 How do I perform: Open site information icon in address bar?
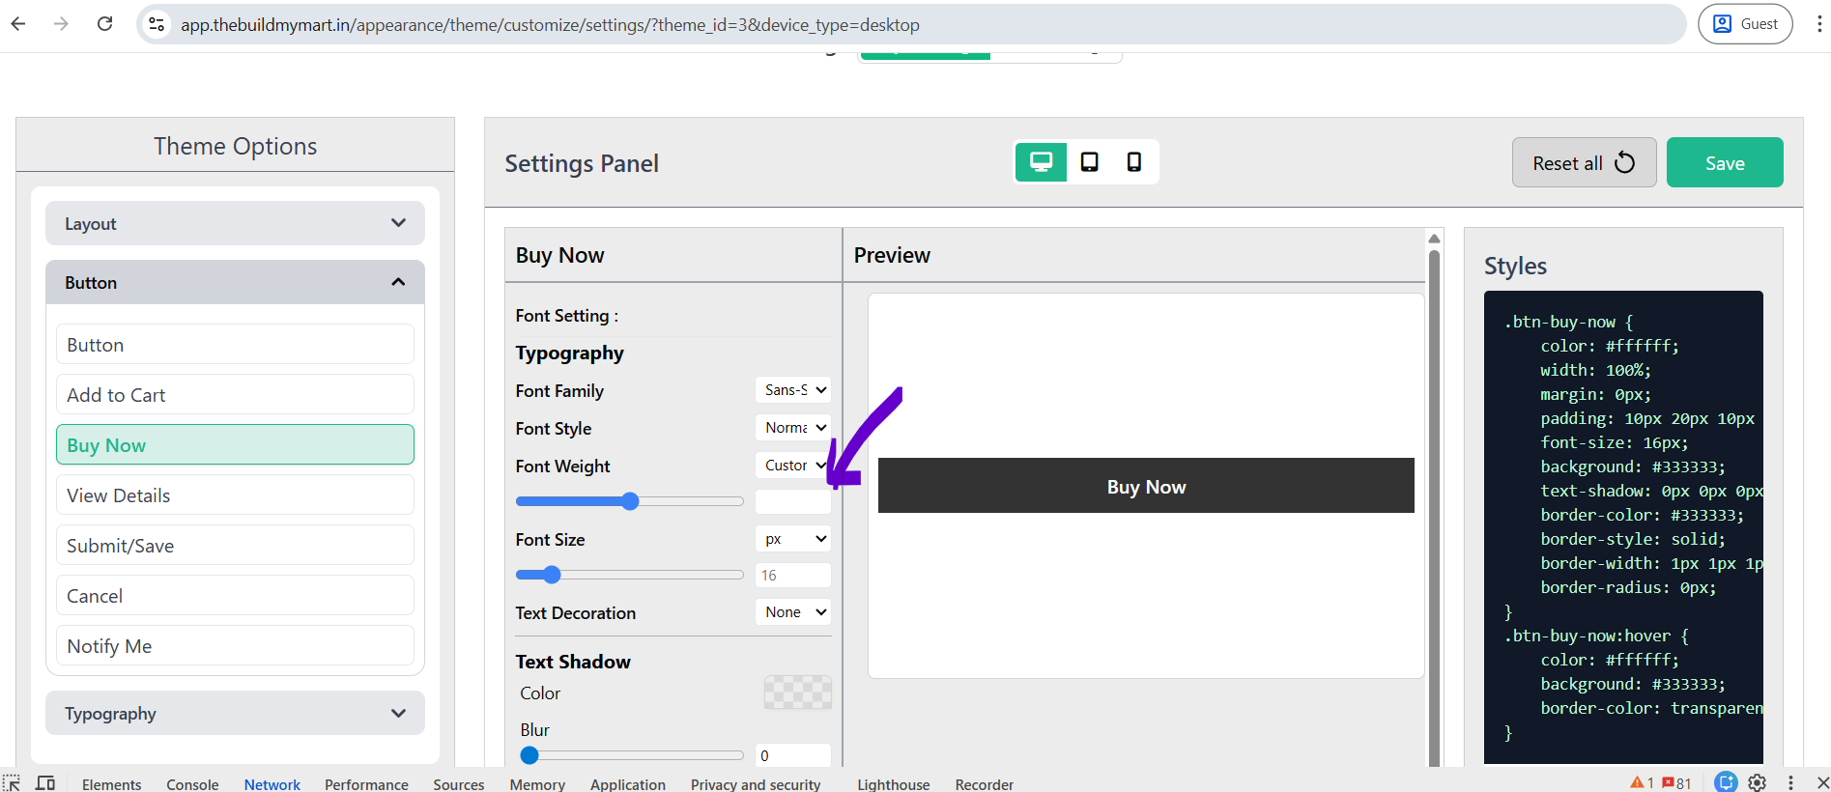pos(157,24)
